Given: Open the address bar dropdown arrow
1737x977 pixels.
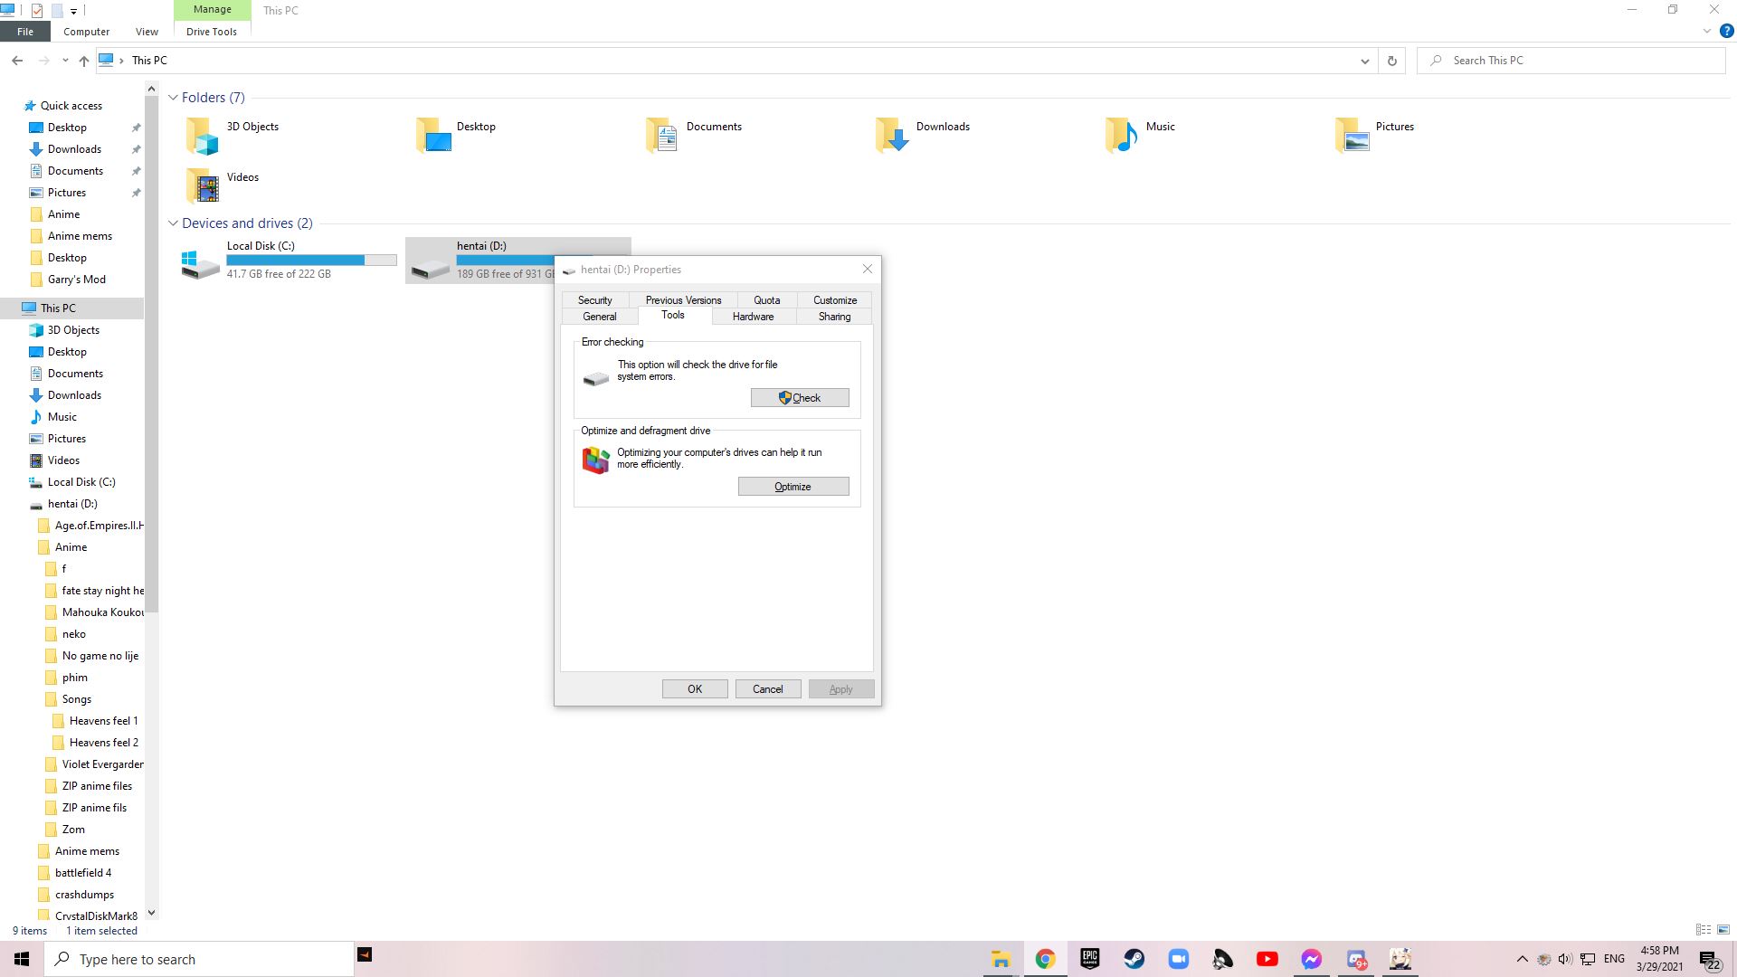Looking at the screenshot, I should 1366,61.
